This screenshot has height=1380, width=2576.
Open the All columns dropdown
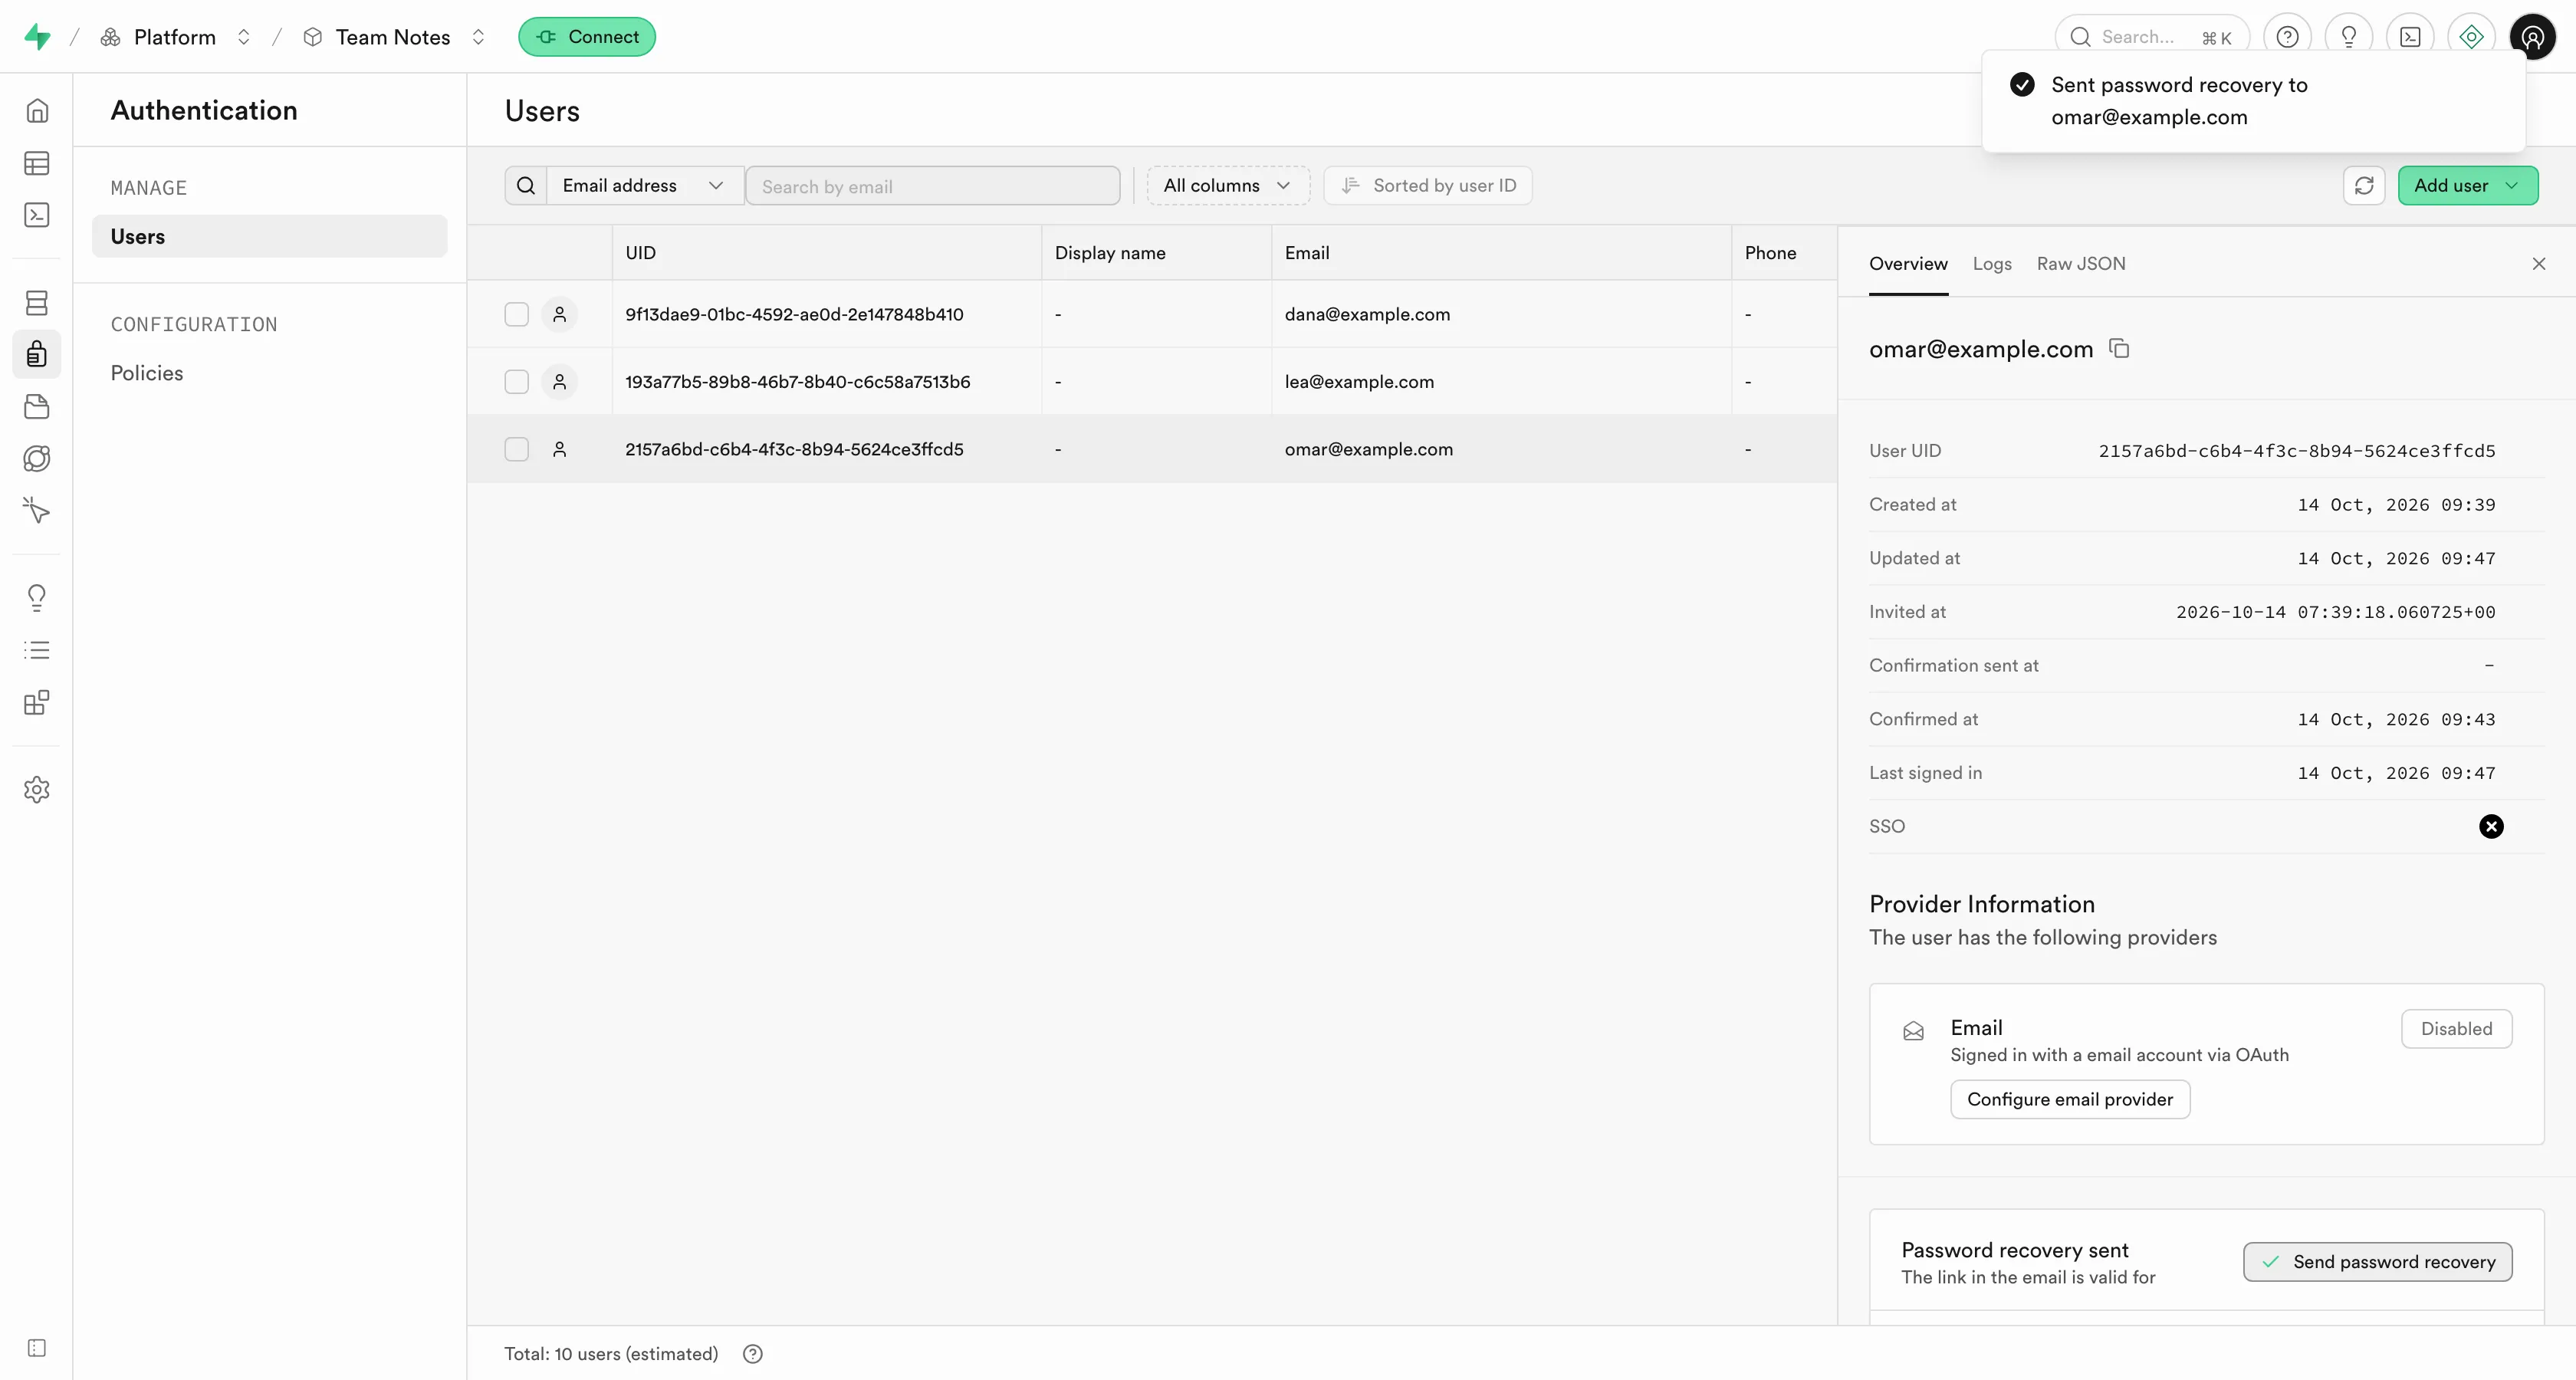(1227, 186)
